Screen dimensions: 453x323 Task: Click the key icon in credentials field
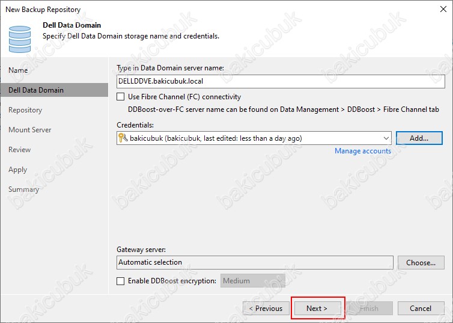(123, 138)
